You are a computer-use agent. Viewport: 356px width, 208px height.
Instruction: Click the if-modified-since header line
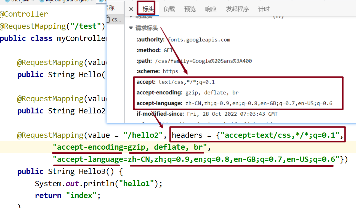[x=207, y=114]
